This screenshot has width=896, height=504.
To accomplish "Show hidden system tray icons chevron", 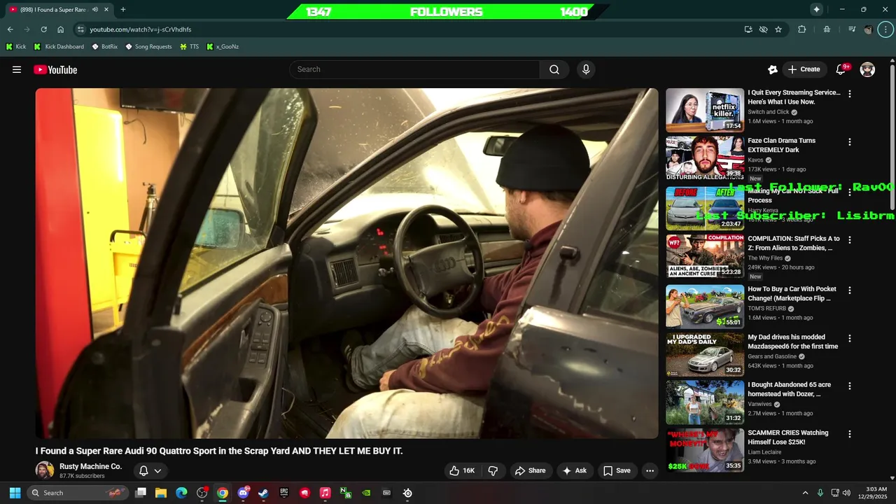I will pos(805,493).
